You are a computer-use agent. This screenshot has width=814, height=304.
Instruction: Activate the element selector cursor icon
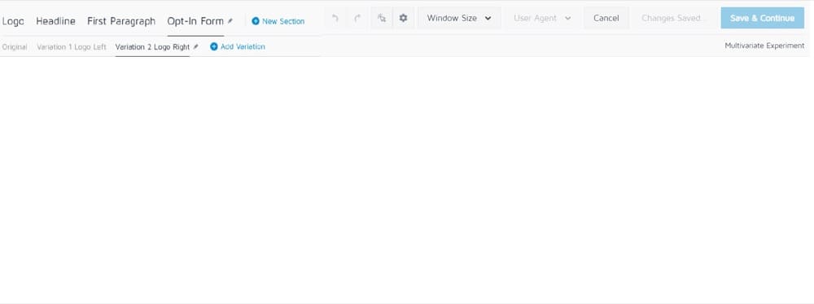click(382, 18)
